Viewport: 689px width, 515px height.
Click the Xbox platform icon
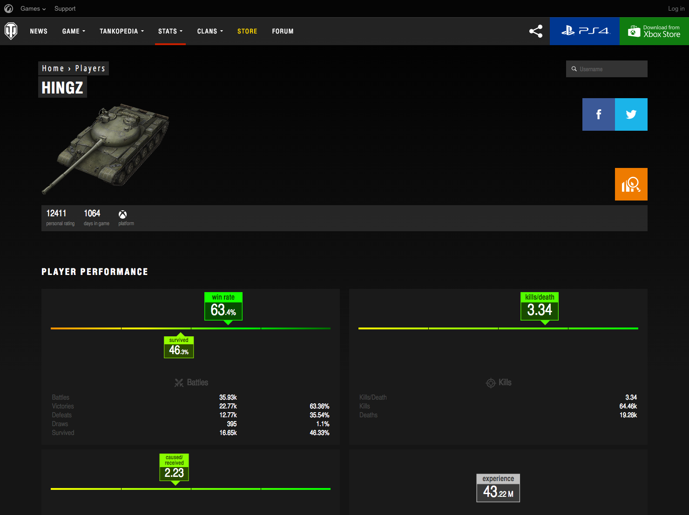122,214
